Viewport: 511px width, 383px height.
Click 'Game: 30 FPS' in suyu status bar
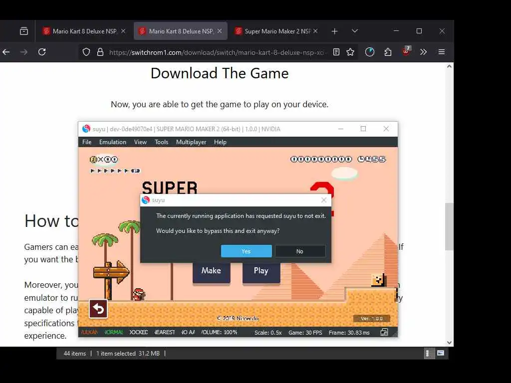click(x=305, y=333)
